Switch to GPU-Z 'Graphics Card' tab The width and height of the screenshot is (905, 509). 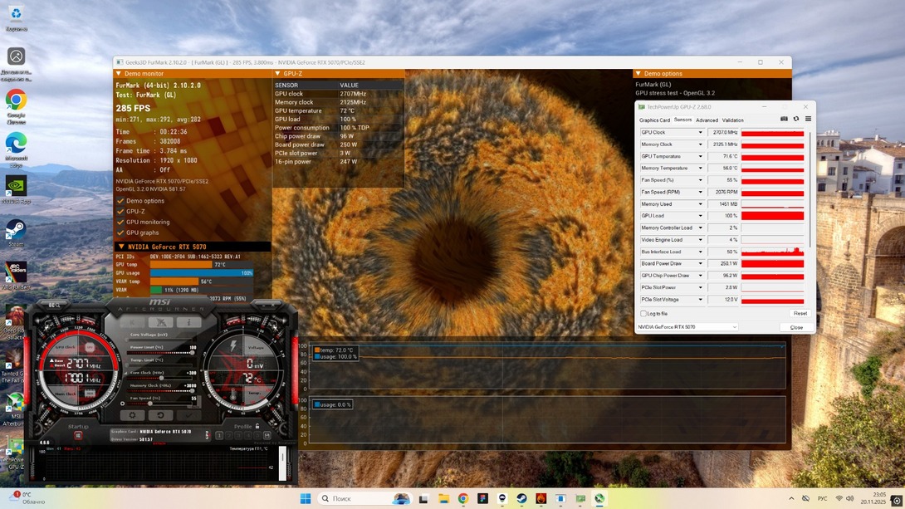click(x=654, y=120)
